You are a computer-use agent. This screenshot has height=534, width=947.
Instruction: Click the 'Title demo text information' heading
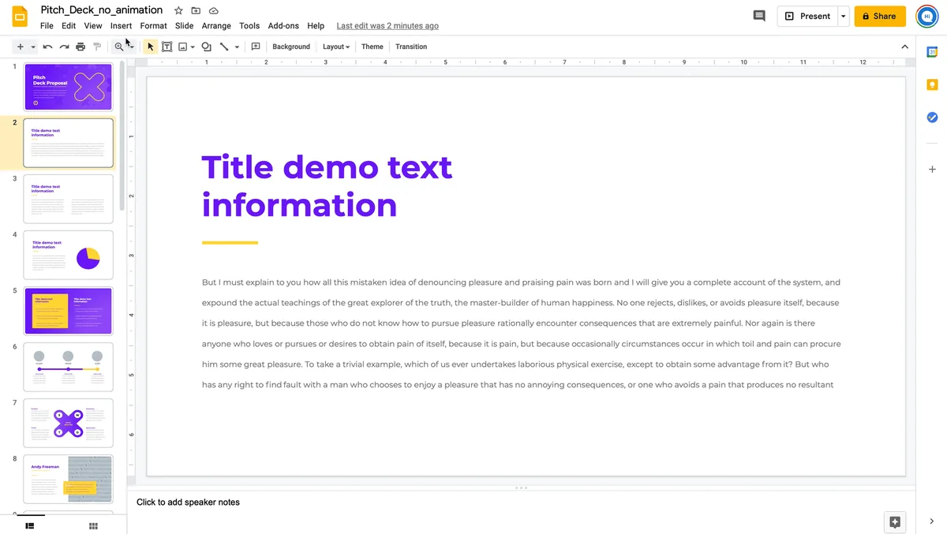pos(327,186)
